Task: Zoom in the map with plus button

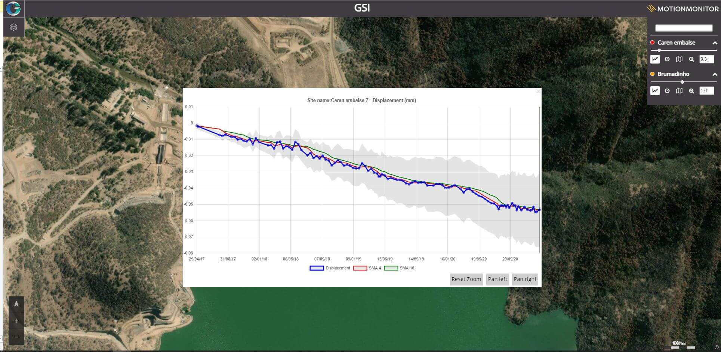Action: tap(16, 321)
